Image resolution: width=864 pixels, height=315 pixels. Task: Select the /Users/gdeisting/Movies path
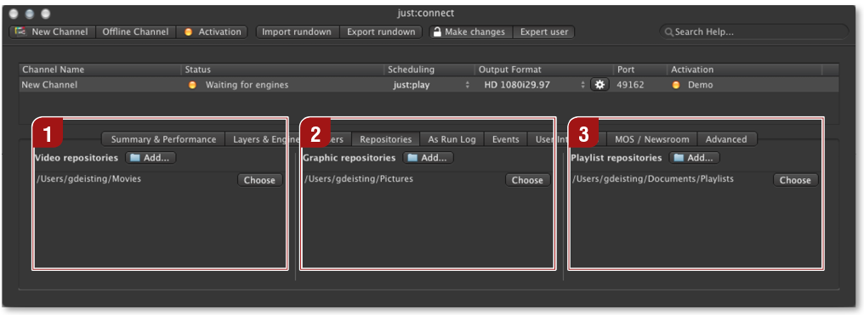88,178
